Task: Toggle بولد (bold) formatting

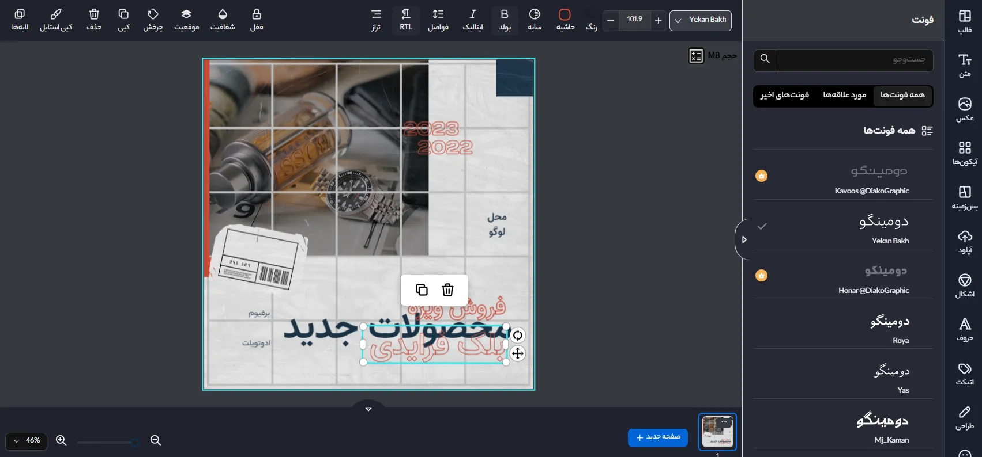Action: click(x=505, y=20)
